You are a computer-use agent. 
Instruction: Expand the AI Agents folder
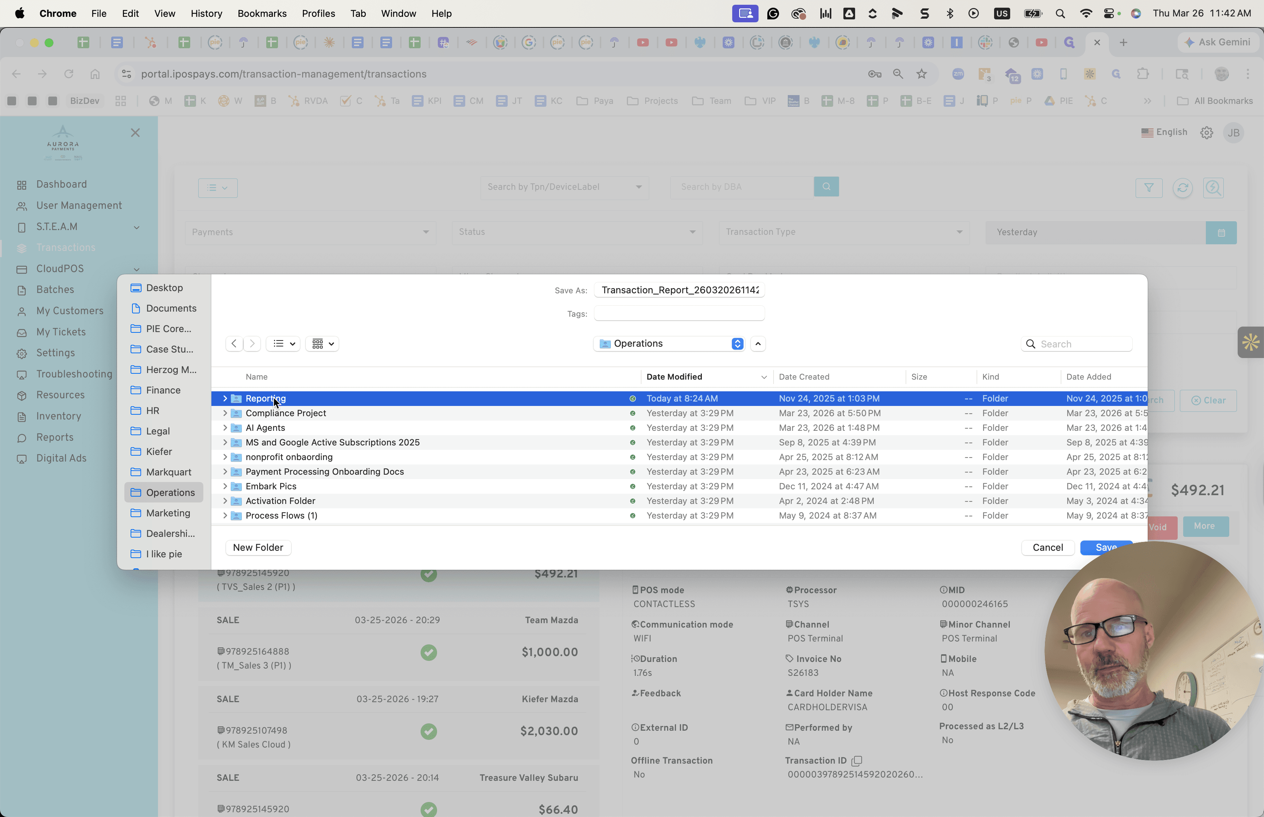225,428
